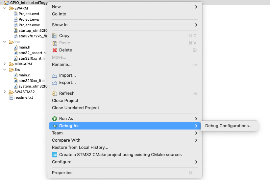Select Debug Configurations... from submenu

(229, 126)
